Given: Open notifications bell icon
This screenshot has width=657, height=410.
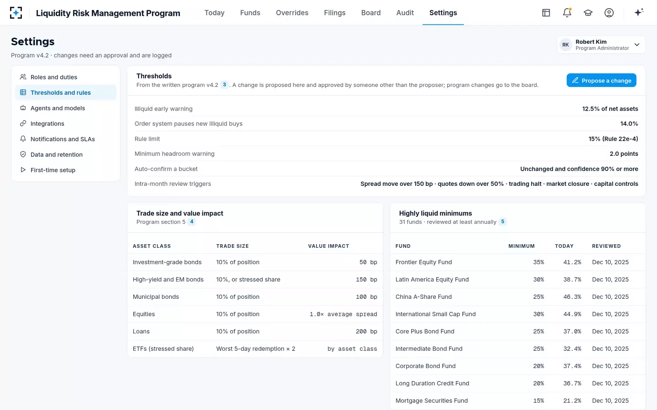Looking at the screenshot, I should (x=567, y=13).
